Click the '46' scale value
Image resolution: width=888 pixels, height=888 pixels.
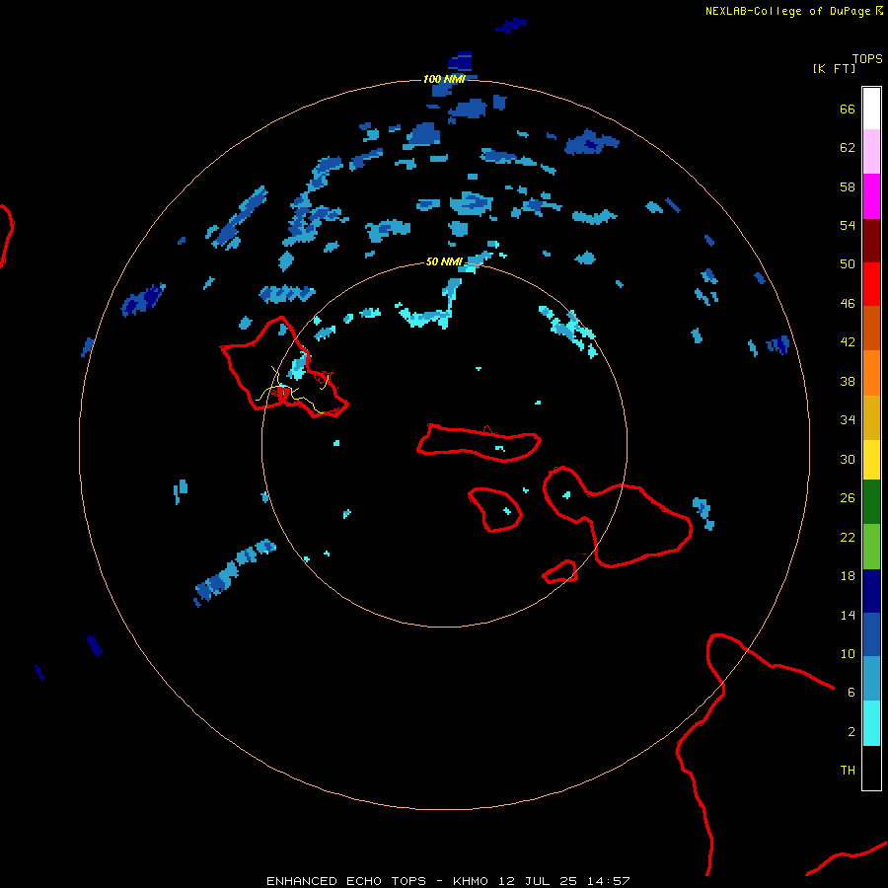click(848, 304)
